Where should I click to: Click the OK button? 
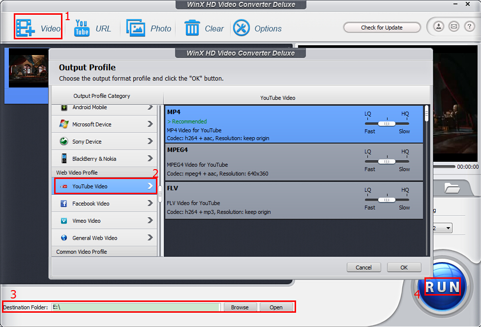pyautogui.click(x=404, y=268)
